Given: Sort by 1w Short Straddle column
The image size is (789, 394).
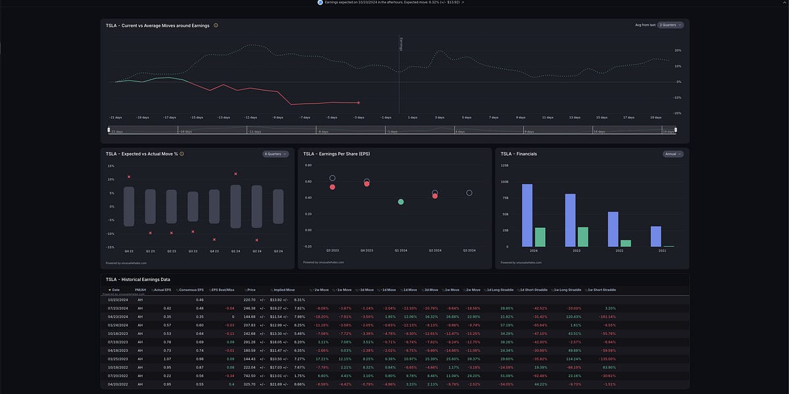Looking at the screenshot, I should coord(600,290).
